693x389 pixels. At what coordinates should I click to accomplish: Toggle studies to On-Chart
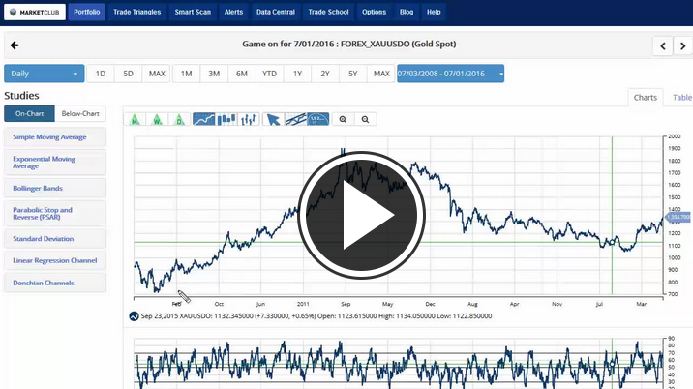coord(28,113)
